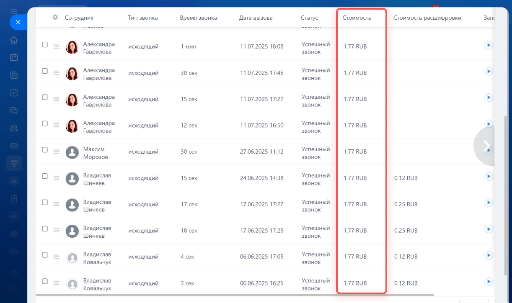Open the tasks checkmark icon in sidebar

click(x=14, y=93)
